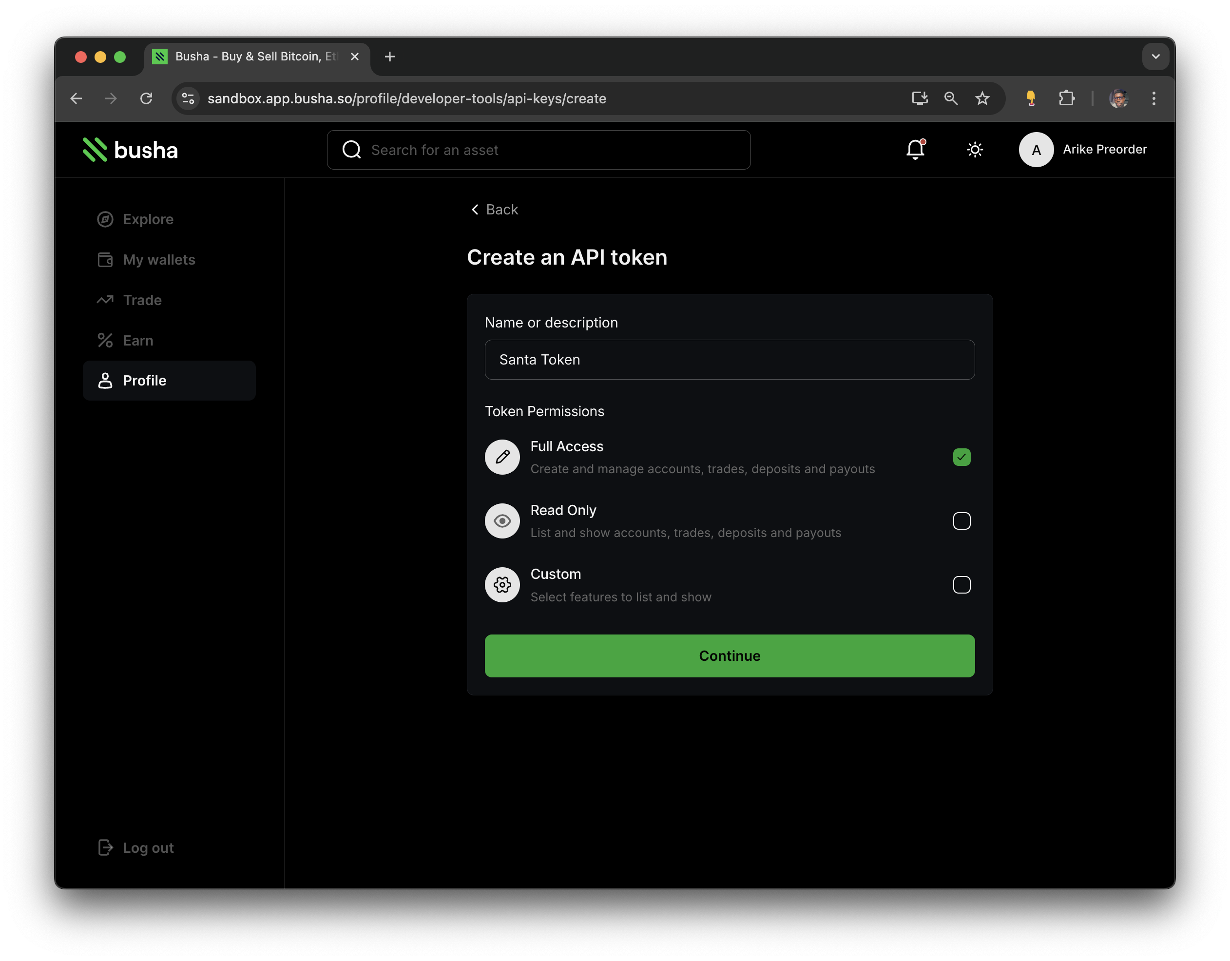Expand the browser profile dropdown chevron
This screenshot has width=1230, height=961.
coord(1155,57)
